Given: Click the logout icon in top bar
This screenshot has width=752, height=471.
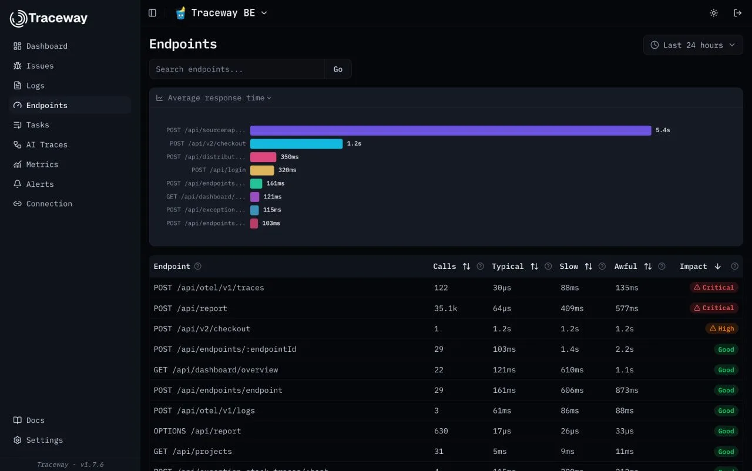Looking at the screenshot, I should pyautogui.click(x=738, y=13).
